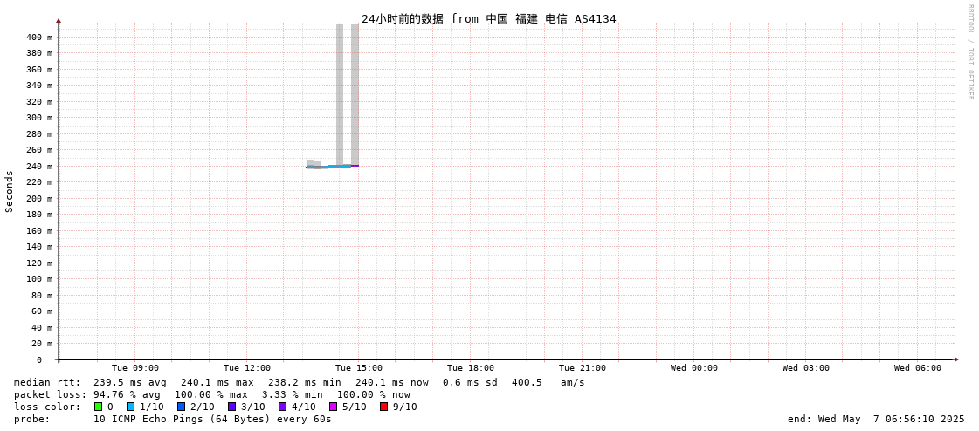This screenshot has width=979, height=431.
Task: Click the indigo 3/10 loss color swatch
Action: click(231, 407)
